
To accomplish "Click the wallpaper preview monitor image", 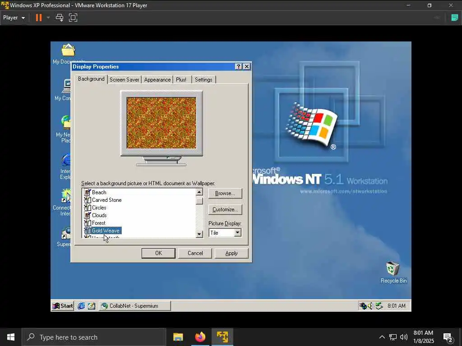I will click(x=162, y=123).
